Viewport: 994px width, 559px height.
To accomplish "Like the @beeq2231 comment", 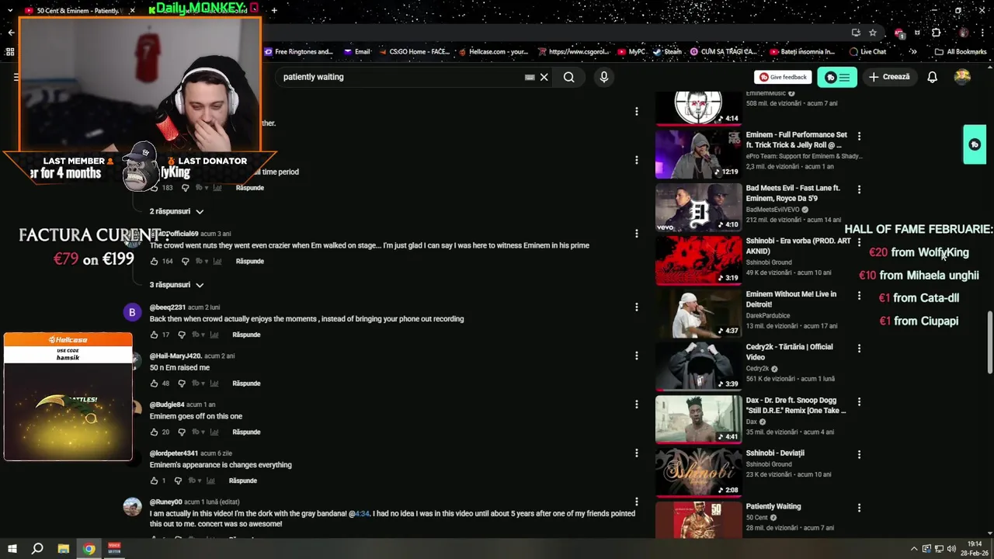I will (154, 335).
